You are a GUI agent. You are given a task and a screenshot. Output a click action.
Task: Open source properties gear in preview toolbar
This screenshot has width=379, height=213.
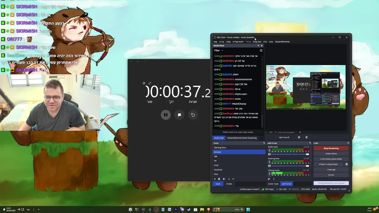coord(299,137)
